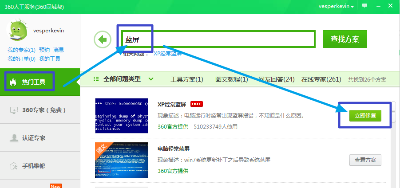400x188 pixels.
Task: Click the sidebar username vesperkevin
Action: point(48,31)
